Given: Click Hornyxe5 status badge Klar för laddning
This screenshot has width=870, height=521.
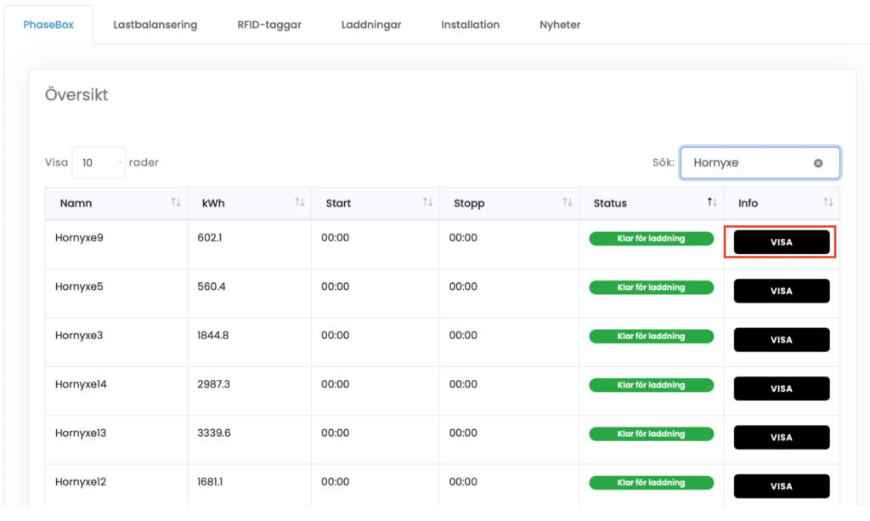Looking at the screenshot, I should click(652, 287).
